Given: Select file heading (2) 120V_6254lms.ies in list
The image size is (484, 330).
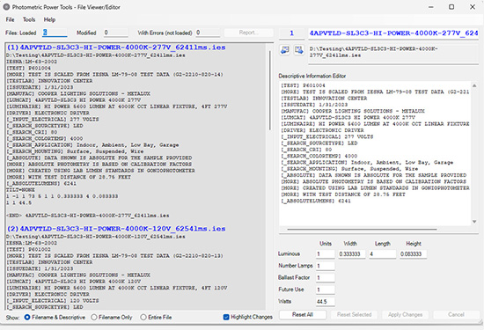Looking at the screenshot, I should coord(116,229).
